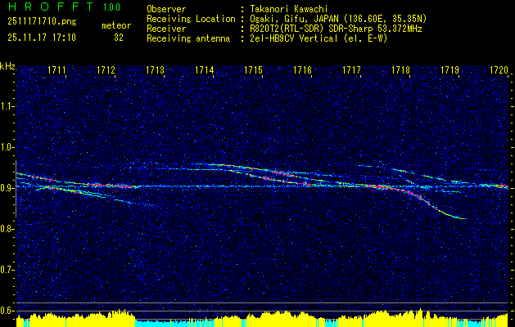This screenshot has height=327, width=515.
Task: Click the Receiving antenna field label
Action: tap(188, 38)
